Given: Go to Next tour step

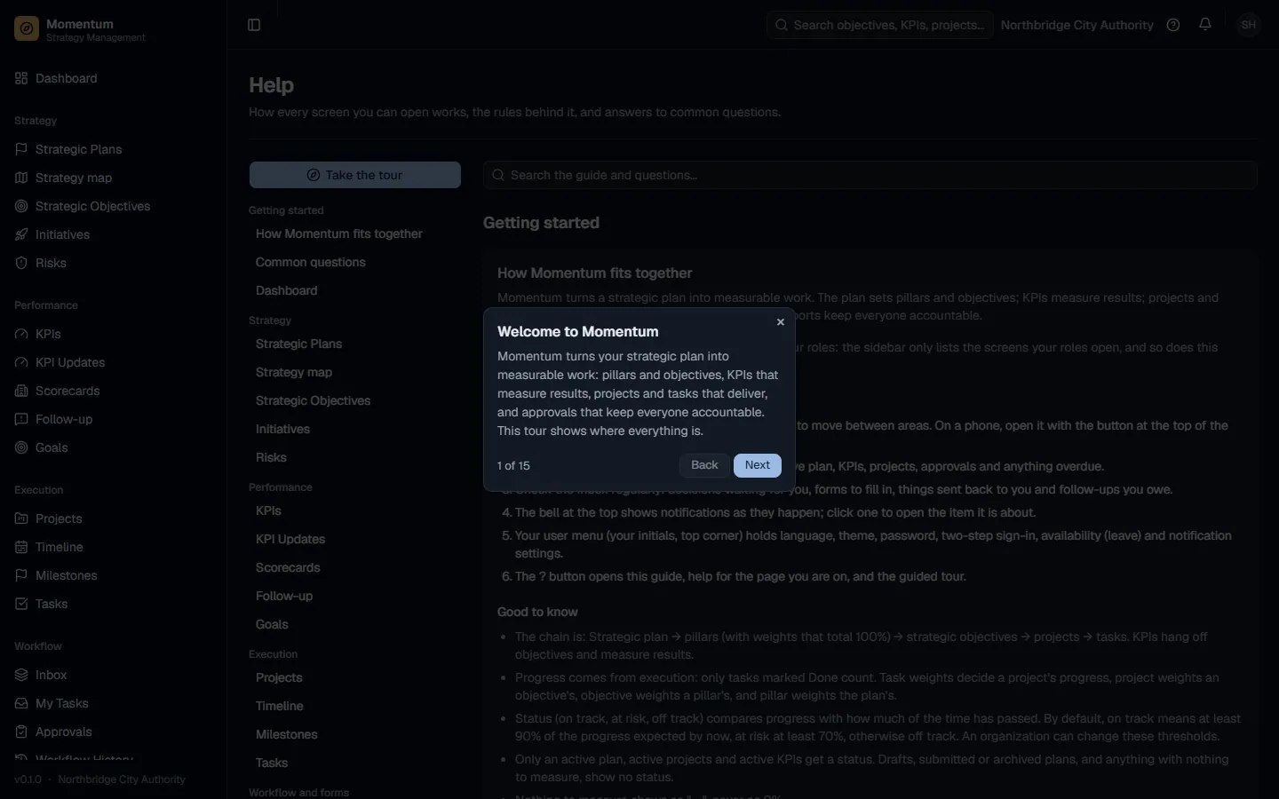Looking at the screenshot, I should pos(758,465).
